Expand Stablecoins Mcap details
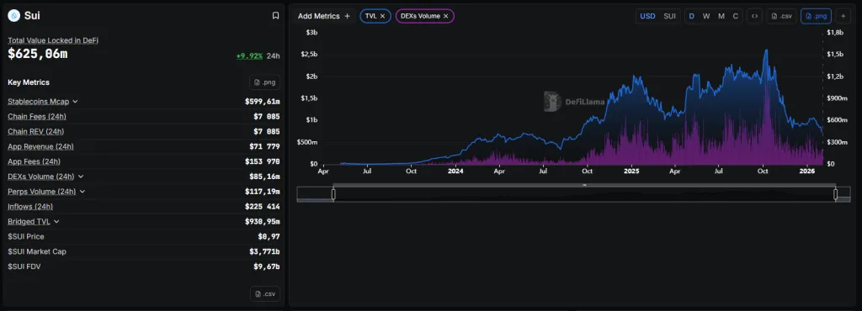The image size is (862, 311). [75, 102]
